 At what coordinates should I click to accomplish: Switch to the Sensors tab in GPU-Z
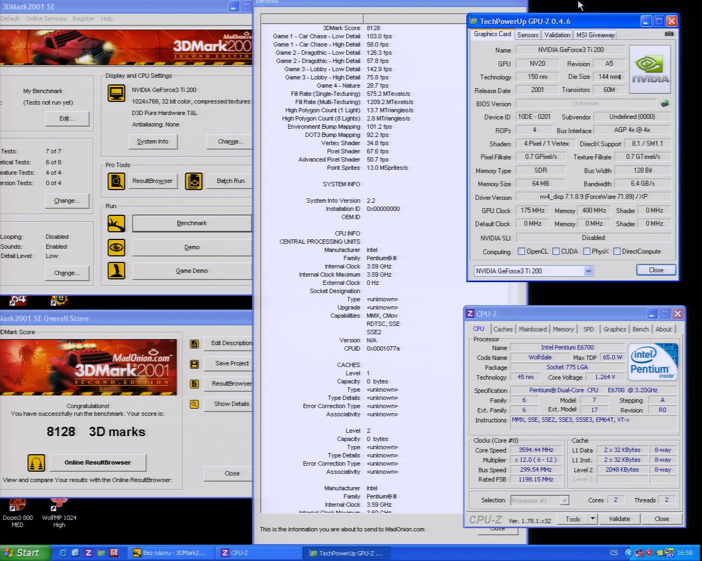point(528,35)
